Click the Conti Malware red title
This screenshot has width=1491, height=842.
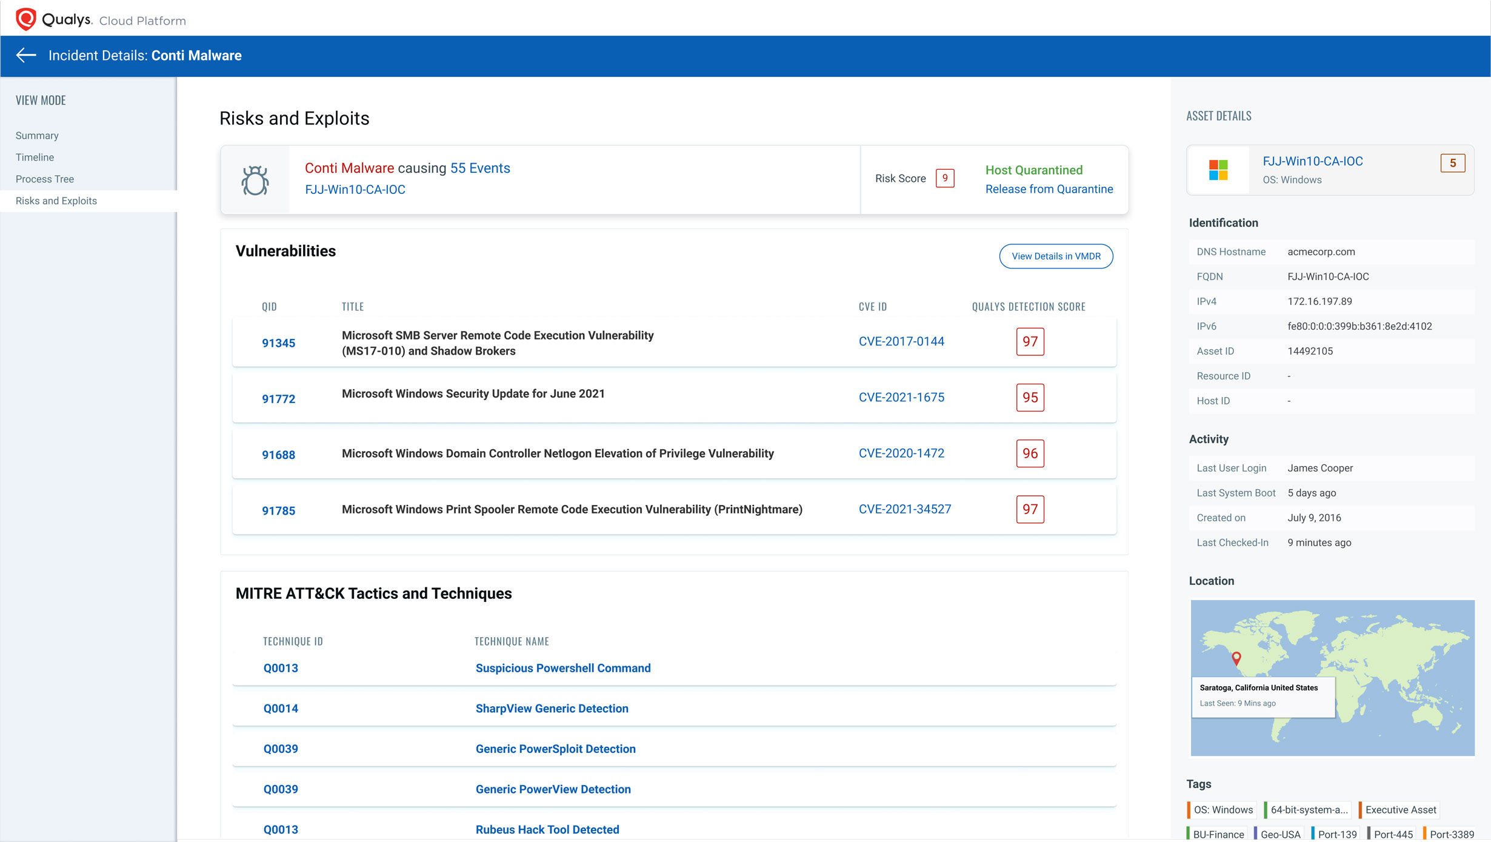pos(349,168)
